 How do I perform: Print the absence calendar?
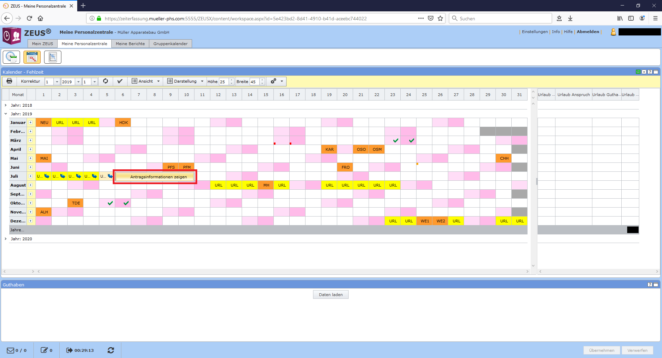(9, 81)
